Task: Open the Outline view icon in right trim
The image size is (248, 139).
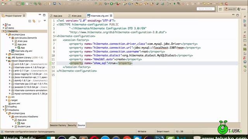Action: 245,21
